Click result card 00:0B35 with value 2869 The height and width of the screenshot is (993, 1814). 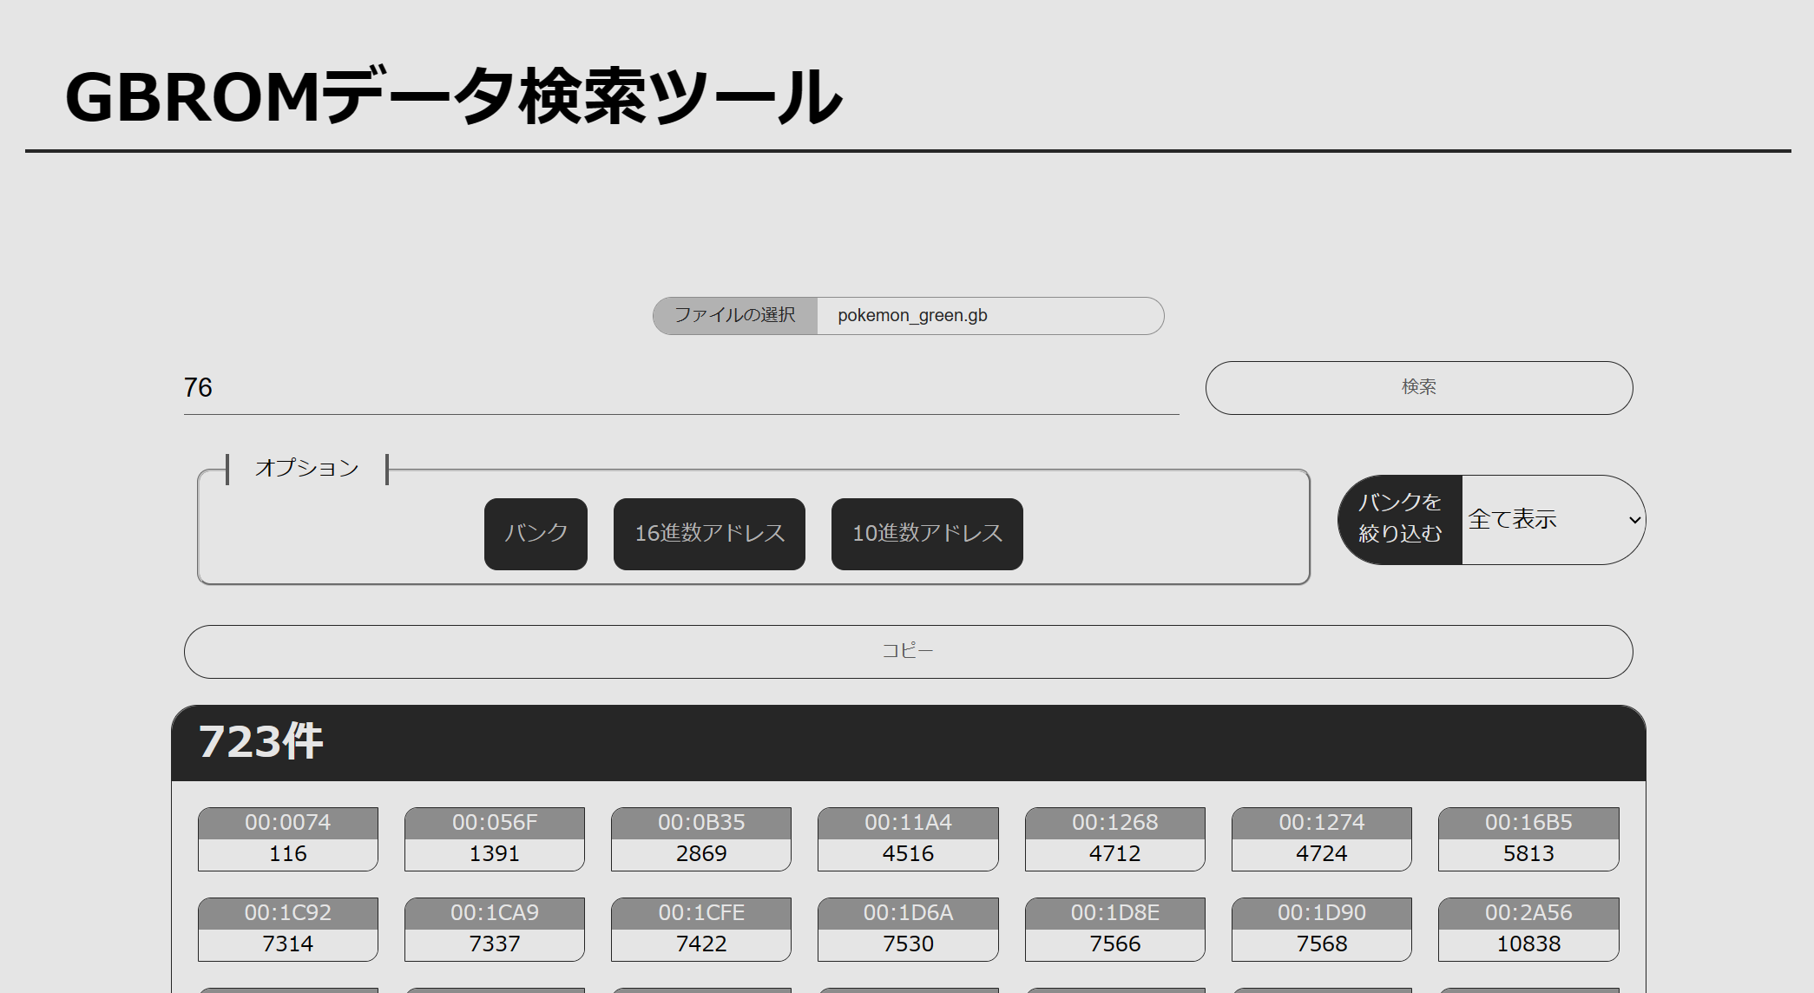[701, 838]
